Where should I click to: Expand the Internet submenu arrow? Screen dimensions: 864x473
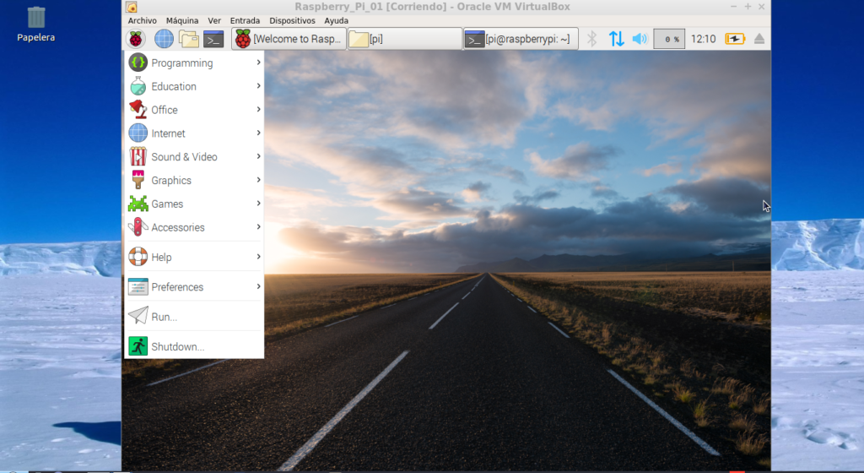pyautogui.click(x=258, y=133)
